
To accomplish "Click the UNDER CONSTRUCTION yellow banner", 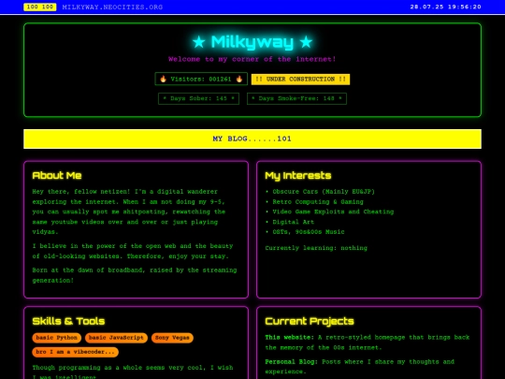I will pos(300,80).
